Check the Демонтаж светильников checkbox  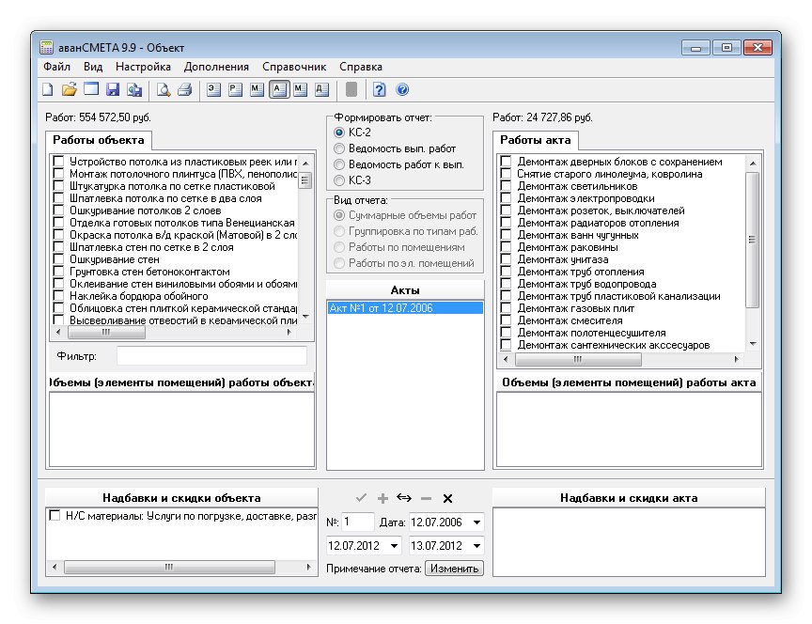point(506,186)
